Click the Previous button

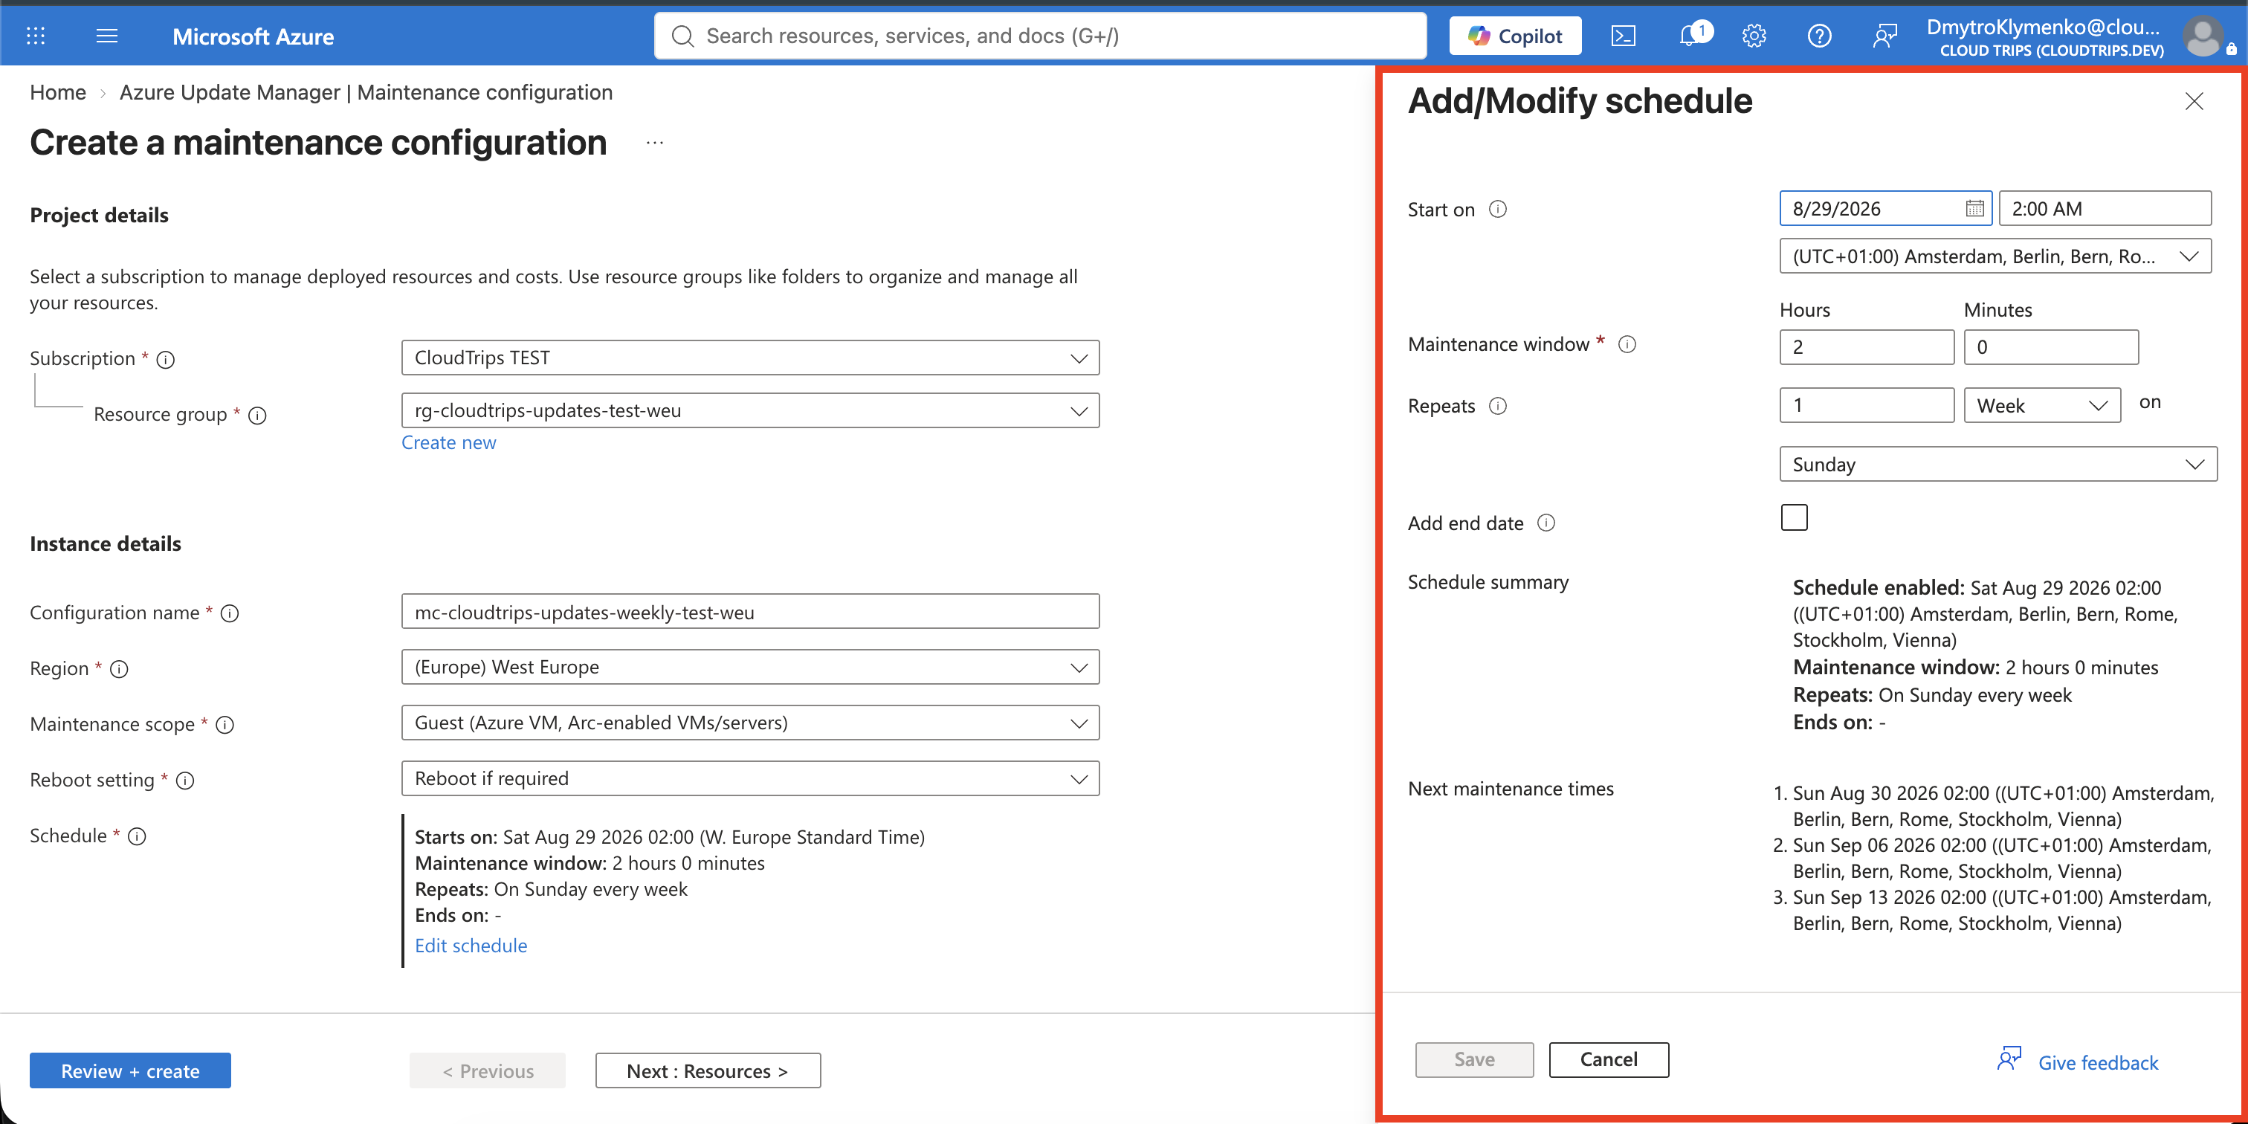pos(487,1070)
